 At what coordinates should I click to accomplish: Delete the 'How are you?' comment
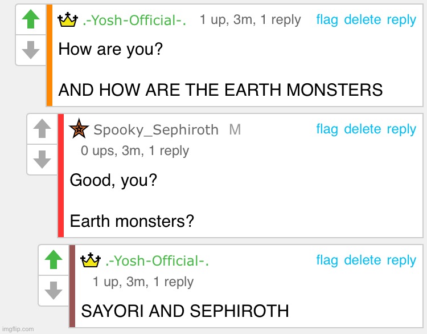pos(362,20)
